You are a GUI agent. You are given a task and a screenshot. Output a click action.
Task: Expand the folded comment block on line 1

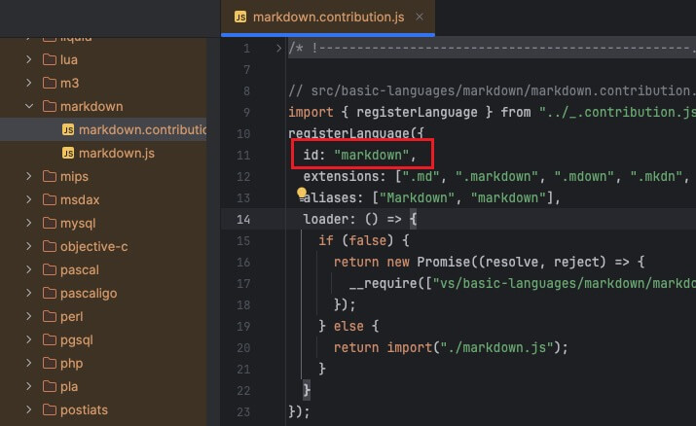[278, 48]
